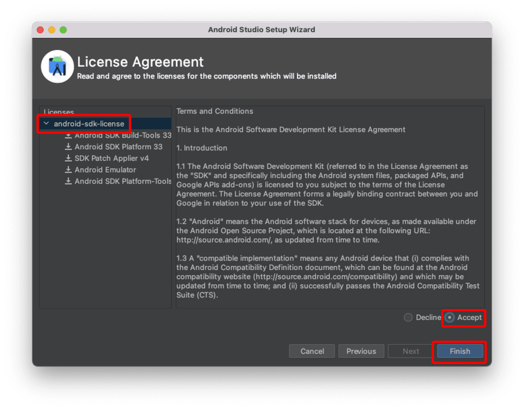524x409 pixels.
Task: Click the Android Studio Setup Wizard title
Action: [262, 30]
